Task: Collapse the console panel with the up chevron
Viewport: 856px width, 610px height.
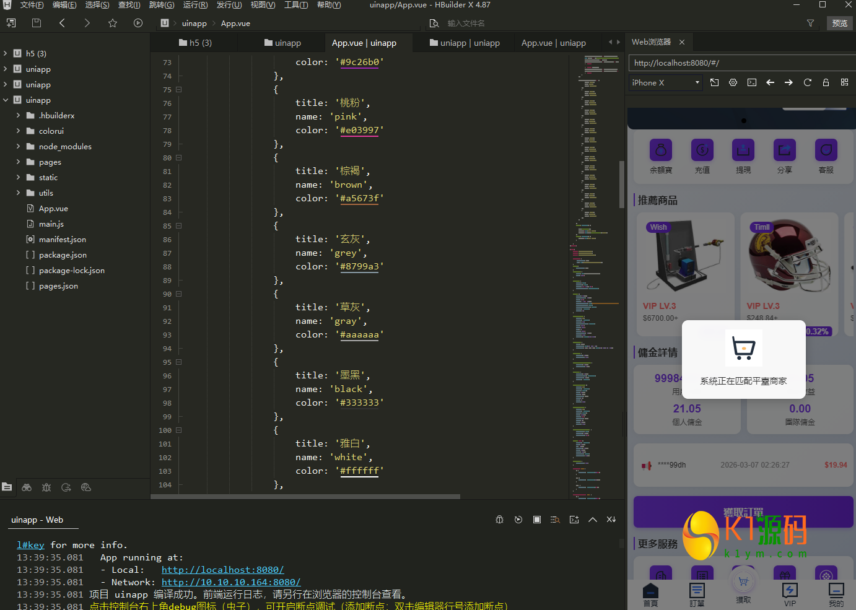Action: point(593,520)
